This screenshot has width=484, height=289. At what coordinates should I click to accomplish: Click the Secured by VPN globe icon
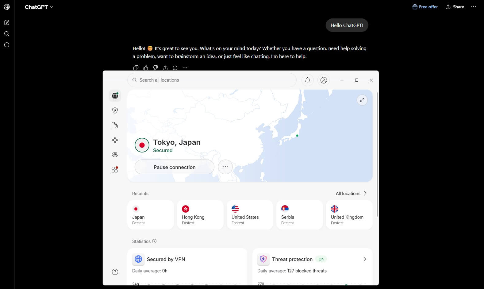tap(138, 259)
